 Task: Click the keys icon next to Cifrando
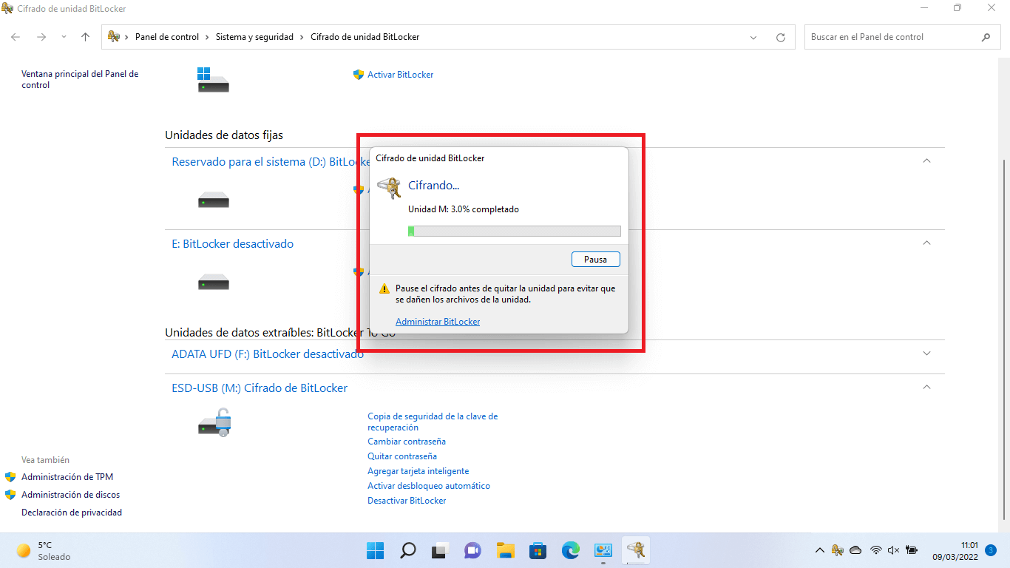pos(389,188)
